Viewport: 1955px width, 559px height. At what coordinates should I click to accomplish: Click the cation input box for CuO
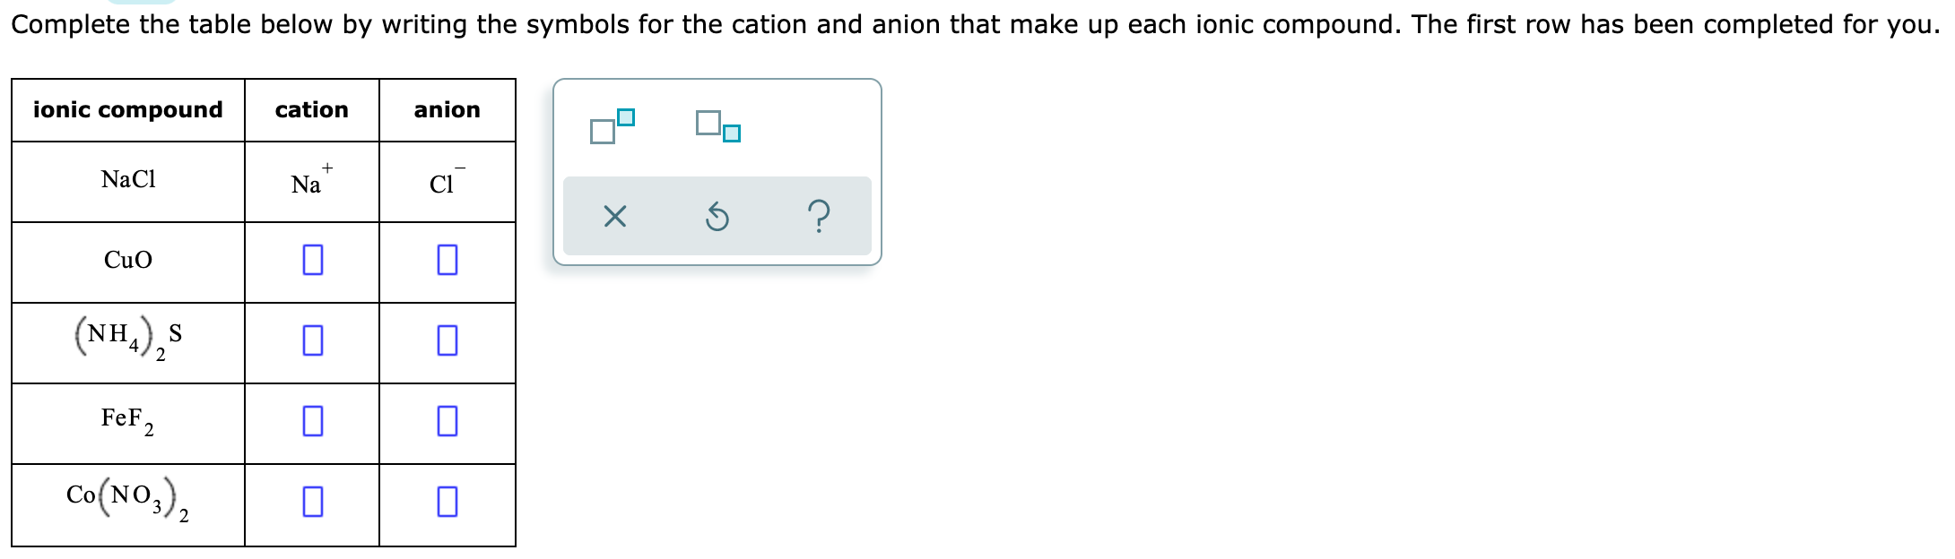[311, 262]
